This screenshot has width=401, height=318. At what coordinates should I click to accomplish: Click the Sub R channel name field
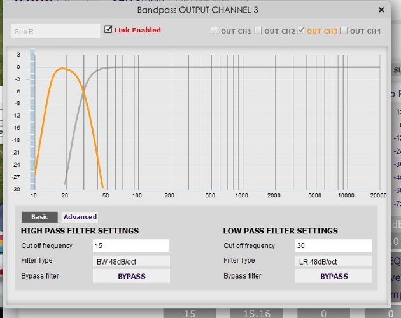coord(55,31)
